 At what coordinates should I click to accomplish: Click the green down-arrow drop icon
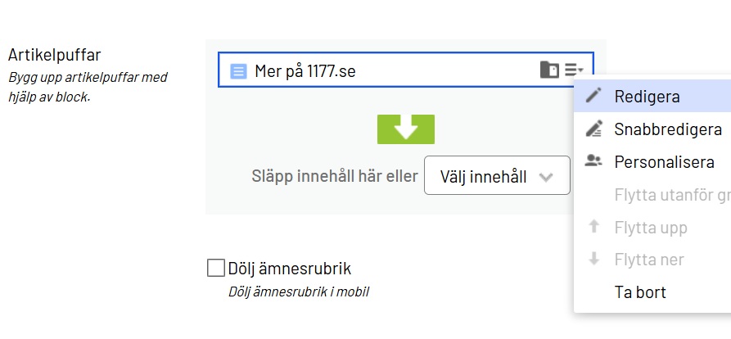click(405, 129)
